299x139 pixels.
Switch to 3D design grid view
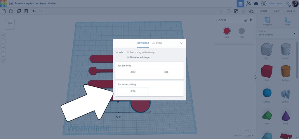(241, 4)
